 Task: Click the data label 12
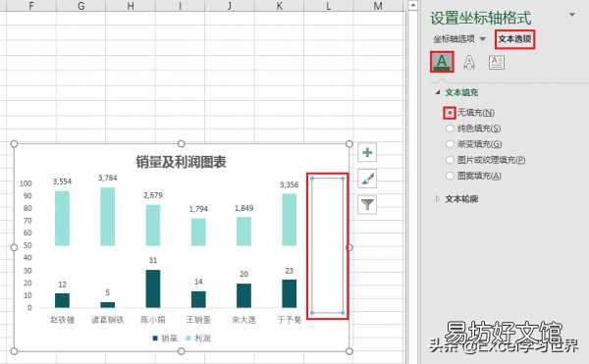click(63, 285)
